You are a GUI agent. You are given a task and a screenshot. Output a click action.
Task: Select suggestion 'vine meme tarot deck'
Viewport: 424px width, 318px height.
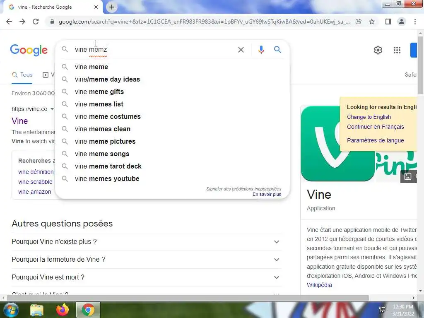[172, 166]
